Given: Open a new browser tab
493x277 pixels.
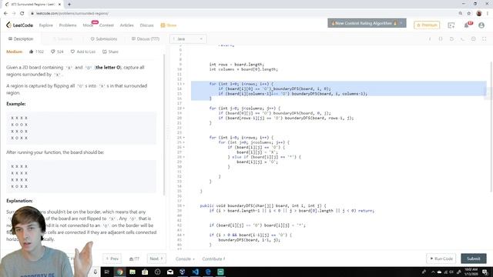Looking at the screenshot, I should point(69,4).
